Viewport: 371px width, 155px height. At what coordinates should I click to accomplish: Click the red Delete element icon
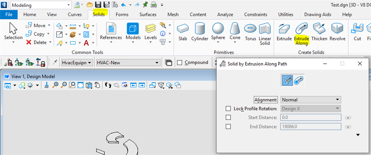[29, 42]
